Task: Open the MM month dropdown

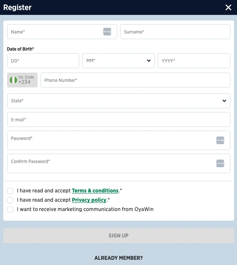Action: point(118,61)
